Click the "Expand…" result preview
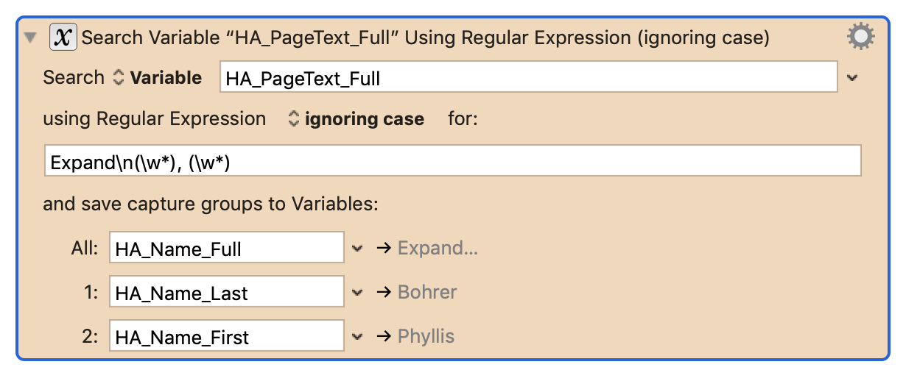 click(438, 249)
